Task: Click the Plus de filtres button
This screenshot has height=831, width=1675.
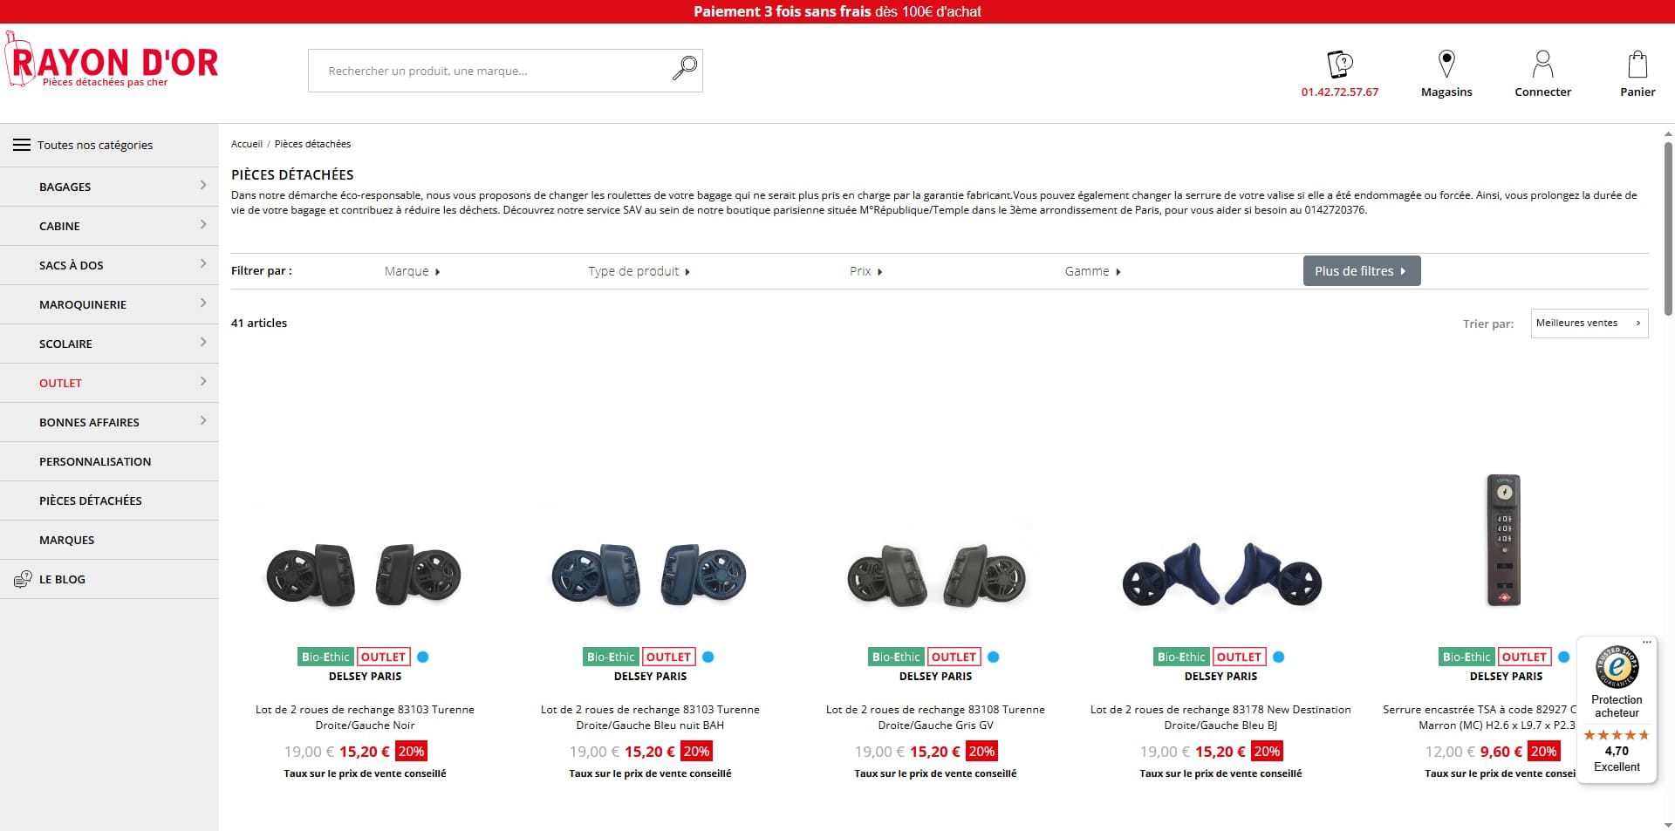Action: click(x=1362, y=271)
